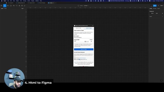Viewport: 164px width, 92px height.
Task: Switch to the Assets panel tab
Action: click(x=5, y=8)
